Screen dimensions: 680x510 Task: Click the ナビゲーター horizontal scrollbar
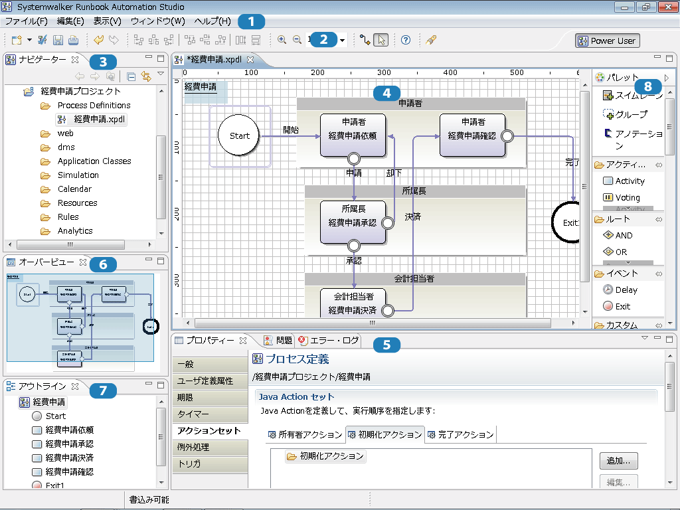coord(70,244)
